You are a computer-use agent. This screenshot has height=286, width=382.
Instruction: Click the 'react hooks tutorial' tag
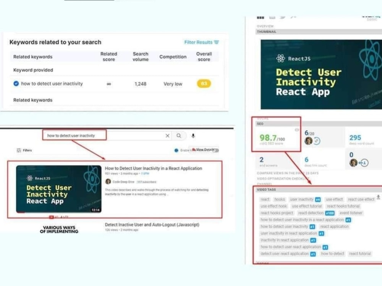(x=343, y=206)
